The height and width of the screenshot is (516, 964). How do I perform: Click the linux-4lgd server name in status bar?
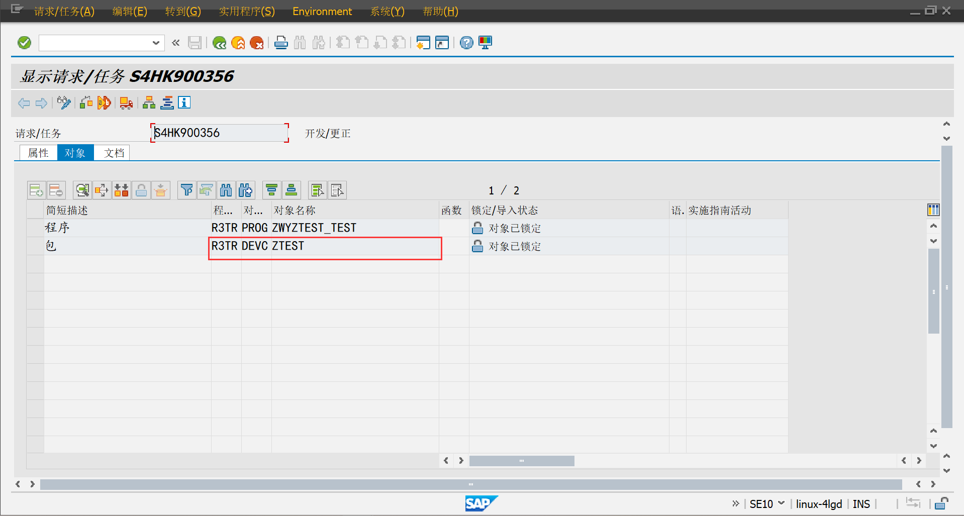pos(819,504)
